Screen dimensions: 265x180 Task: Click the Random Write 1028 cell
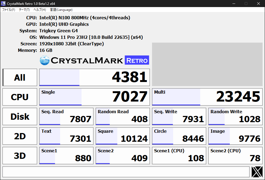pos(235,116)
